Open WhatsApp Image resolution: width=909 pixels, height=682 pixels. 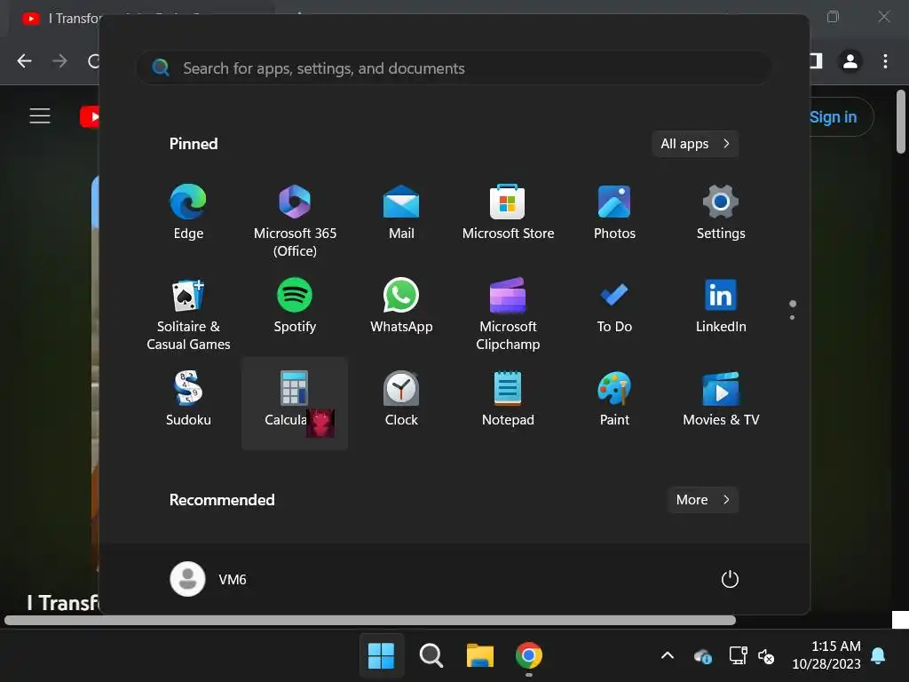pos(401,305)
